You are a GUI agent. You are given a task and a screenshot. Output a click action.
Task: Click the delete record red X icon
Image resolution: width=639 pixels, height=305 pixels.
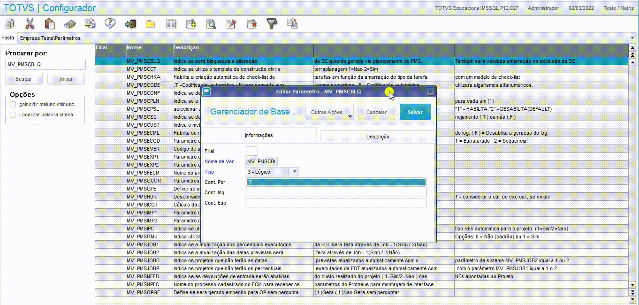(252, 23)
